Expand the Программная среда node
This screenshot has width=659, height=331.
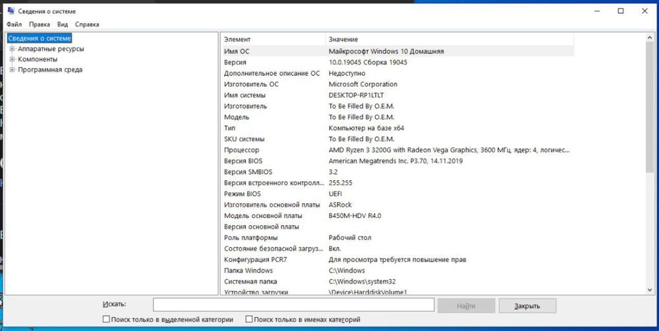click(12, 70)
